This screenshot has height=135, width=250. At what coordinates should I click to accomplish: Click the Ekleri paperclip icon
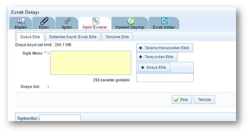click(44, 21)
